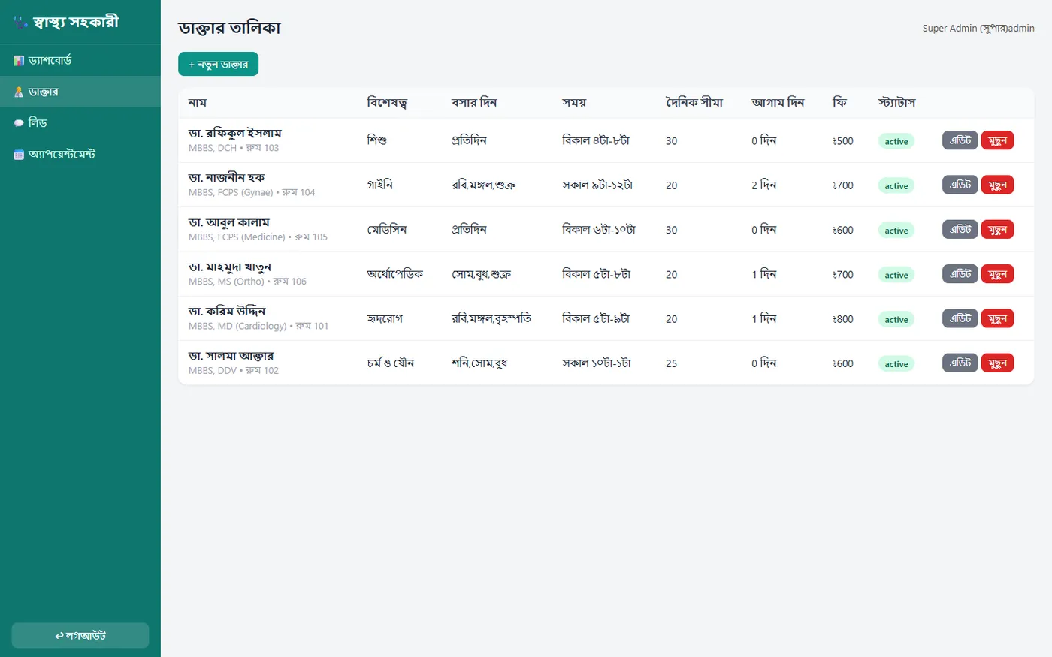The width and height of the screenshot is (1052, 657).
Task: Click the অর্থোপেডিক specialty cell
Action: 395,274
